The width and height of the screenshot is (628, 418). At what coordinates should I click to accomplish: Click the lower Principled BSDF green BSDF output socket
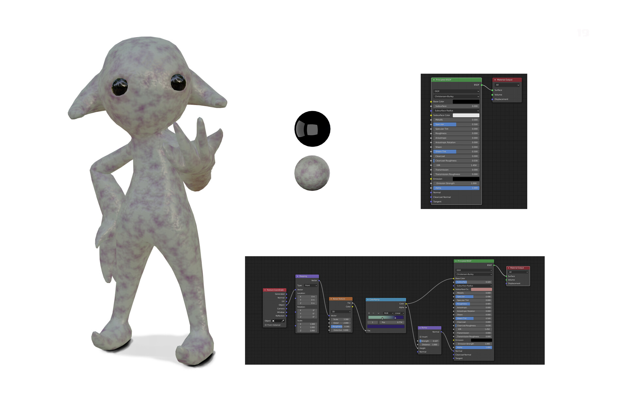click(494, 265)
